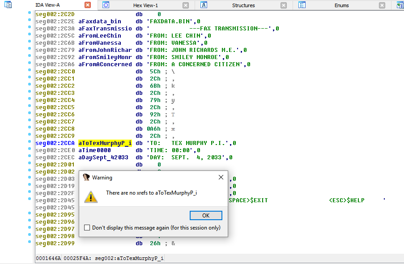
Task: Click the 92h byte value
Action: click(x=155, y=115)
